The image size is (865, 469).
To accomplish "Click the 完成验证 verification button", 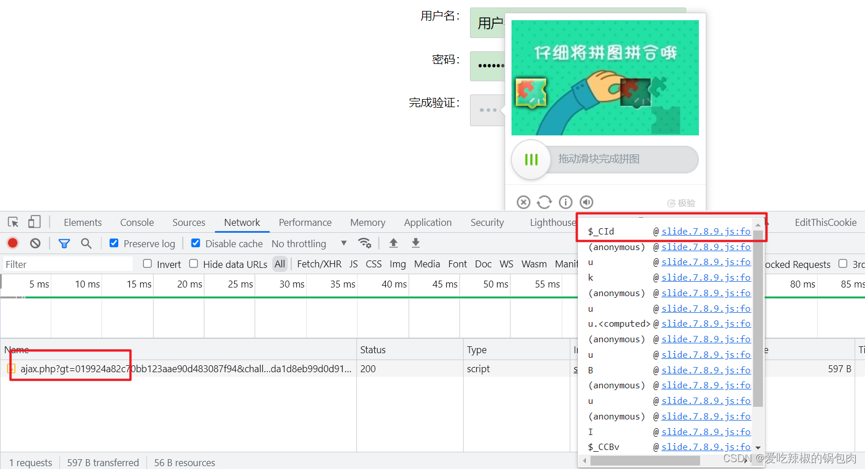I will pos(487,110).
